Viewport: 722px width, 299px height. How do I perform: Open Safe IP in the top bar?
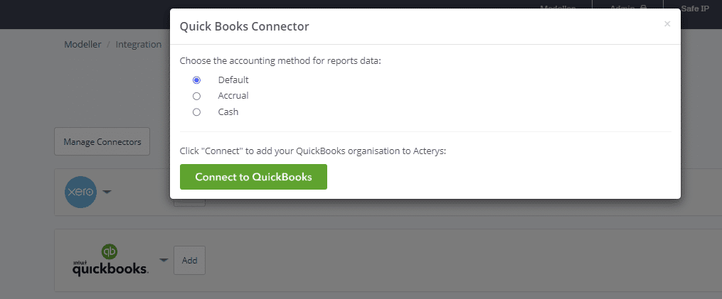[695, 8]
